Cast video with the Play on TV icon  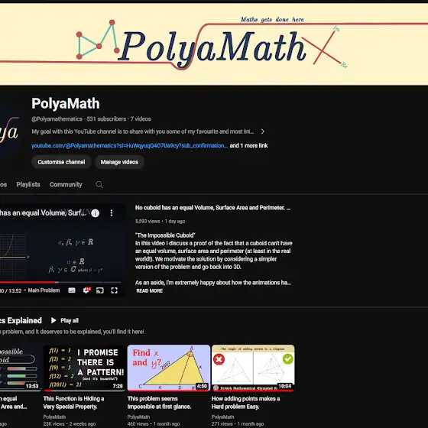pos(100,290)
